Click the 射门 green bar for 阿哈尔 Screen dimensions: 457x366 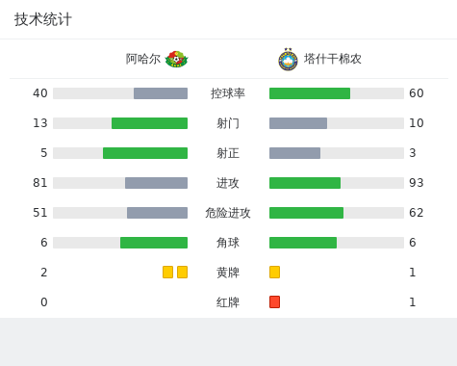coord(149,123)
